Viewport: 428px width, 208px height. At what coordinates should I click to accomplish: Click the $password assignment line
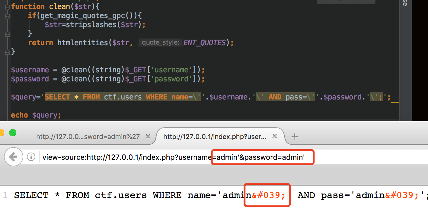pyautogui.click(x=108, y=79)
